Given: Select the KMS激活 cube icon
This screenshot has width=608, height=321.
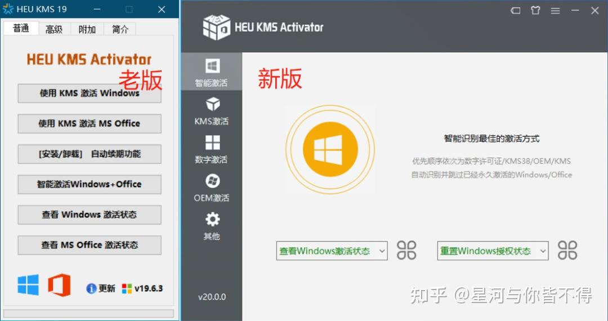Looking at the screenshot, I should (212, 104).
